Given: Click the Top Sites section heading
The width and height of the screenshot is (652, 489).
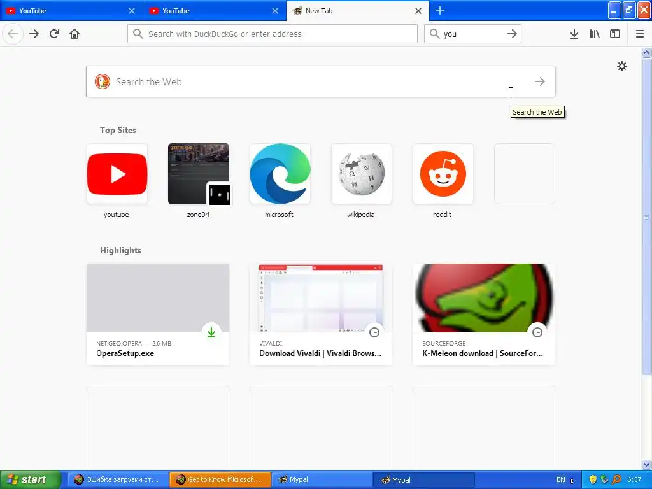Looking at the screenshot, I should (x=118, y=130).
